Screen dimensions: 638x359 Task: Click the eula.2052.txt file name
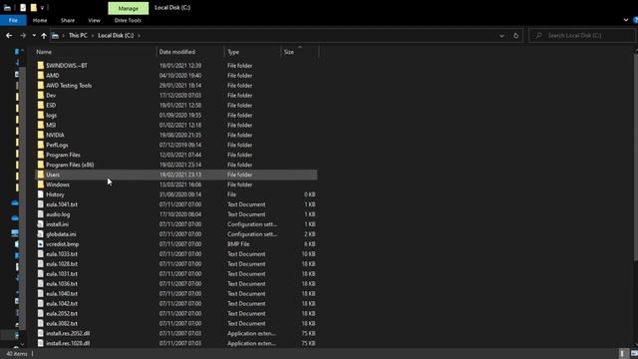[62, 313]
